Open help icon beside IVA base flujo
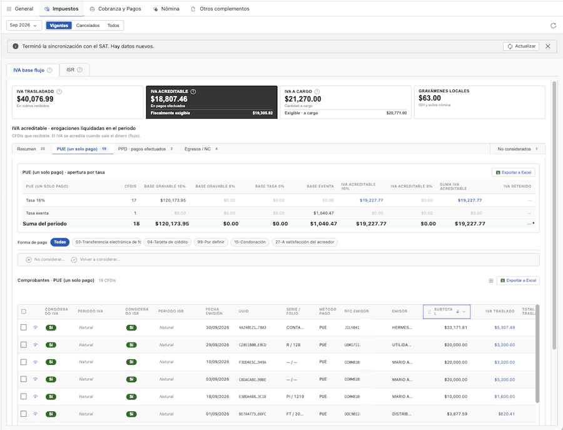 click(x=49, y=70)
